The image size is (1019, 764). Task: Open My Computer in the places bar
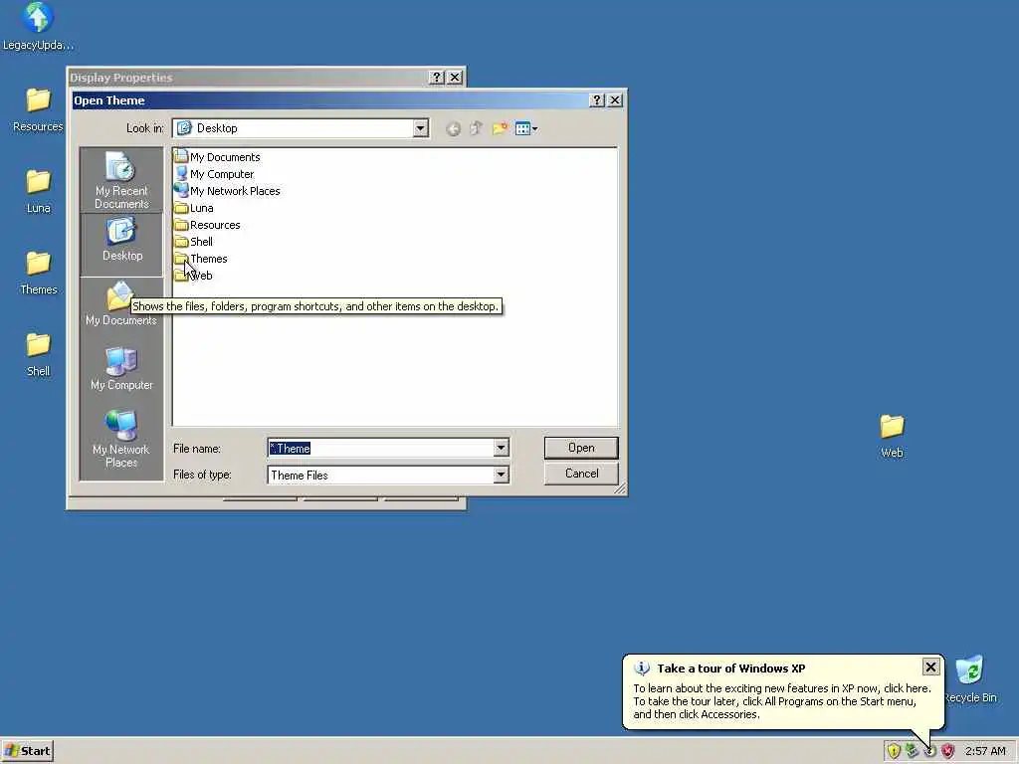click(121, 368)
